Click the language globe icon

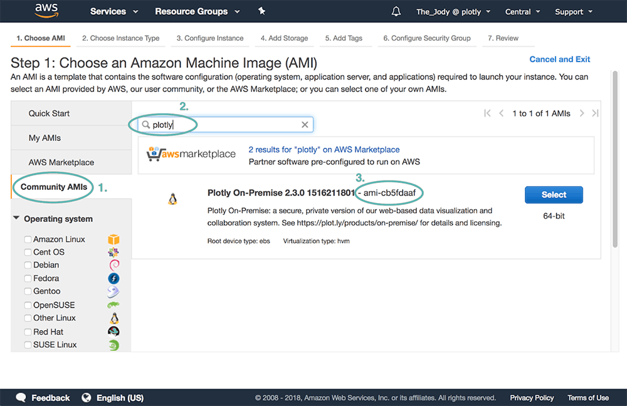[x=86, y=398]
